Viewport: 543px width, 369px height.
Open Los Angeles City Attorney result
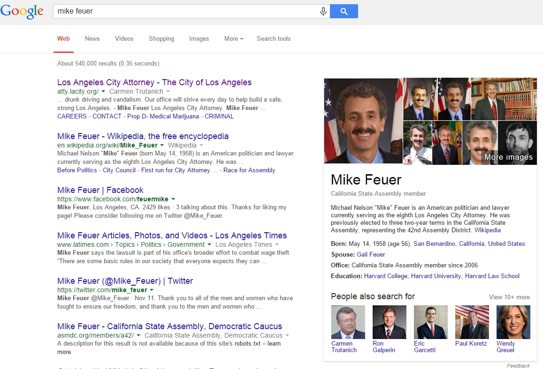(154, 82)
